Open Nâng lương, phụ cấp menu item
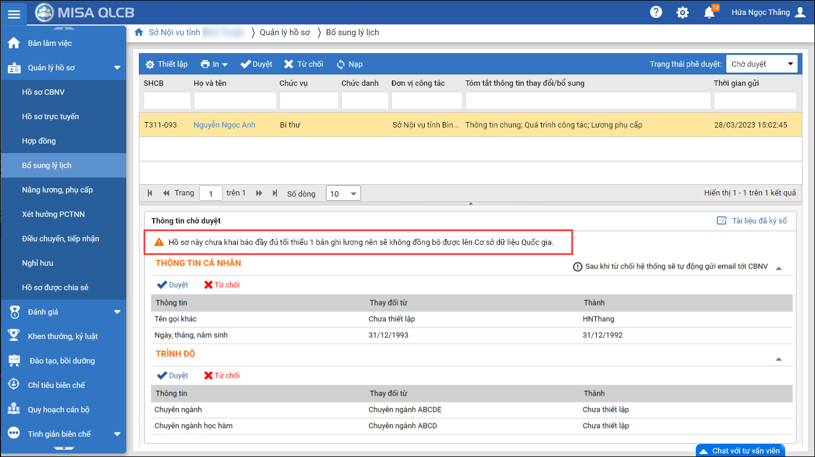This screenshot has height=457, width=815. click(x=57, y=190)
